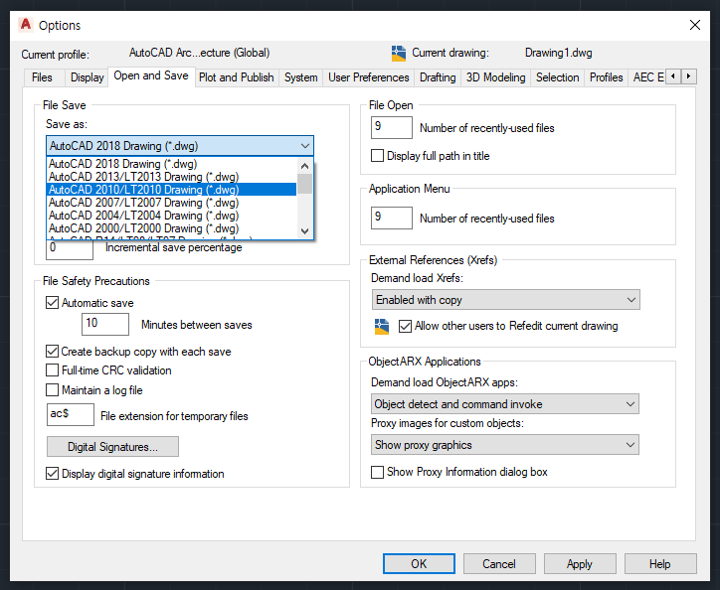Select the Open and Save tab
Image resolution: width=720 pixels, height=590 pixels.
pyautogui.click(x=151, y=75)
